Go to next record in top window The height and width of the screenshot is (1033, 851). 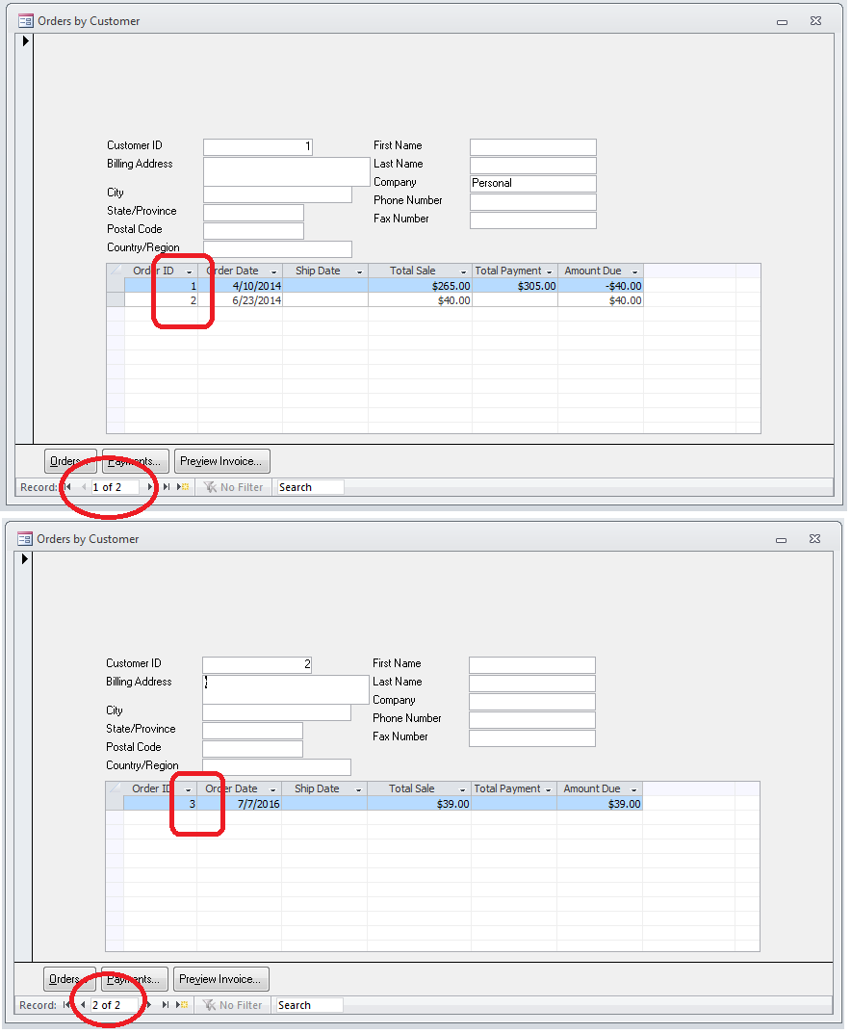[x=150, y=487]
